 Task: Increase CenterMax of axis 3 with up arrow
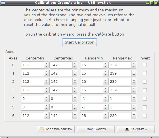point(75,89)
